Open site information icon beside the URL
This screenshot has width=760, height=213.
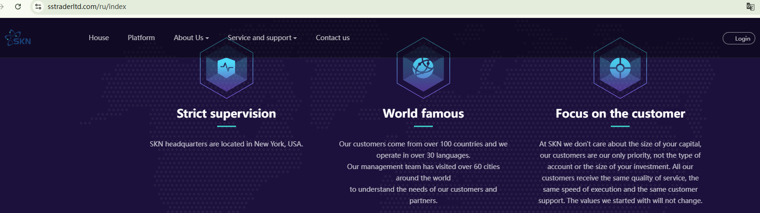(38, 7)
